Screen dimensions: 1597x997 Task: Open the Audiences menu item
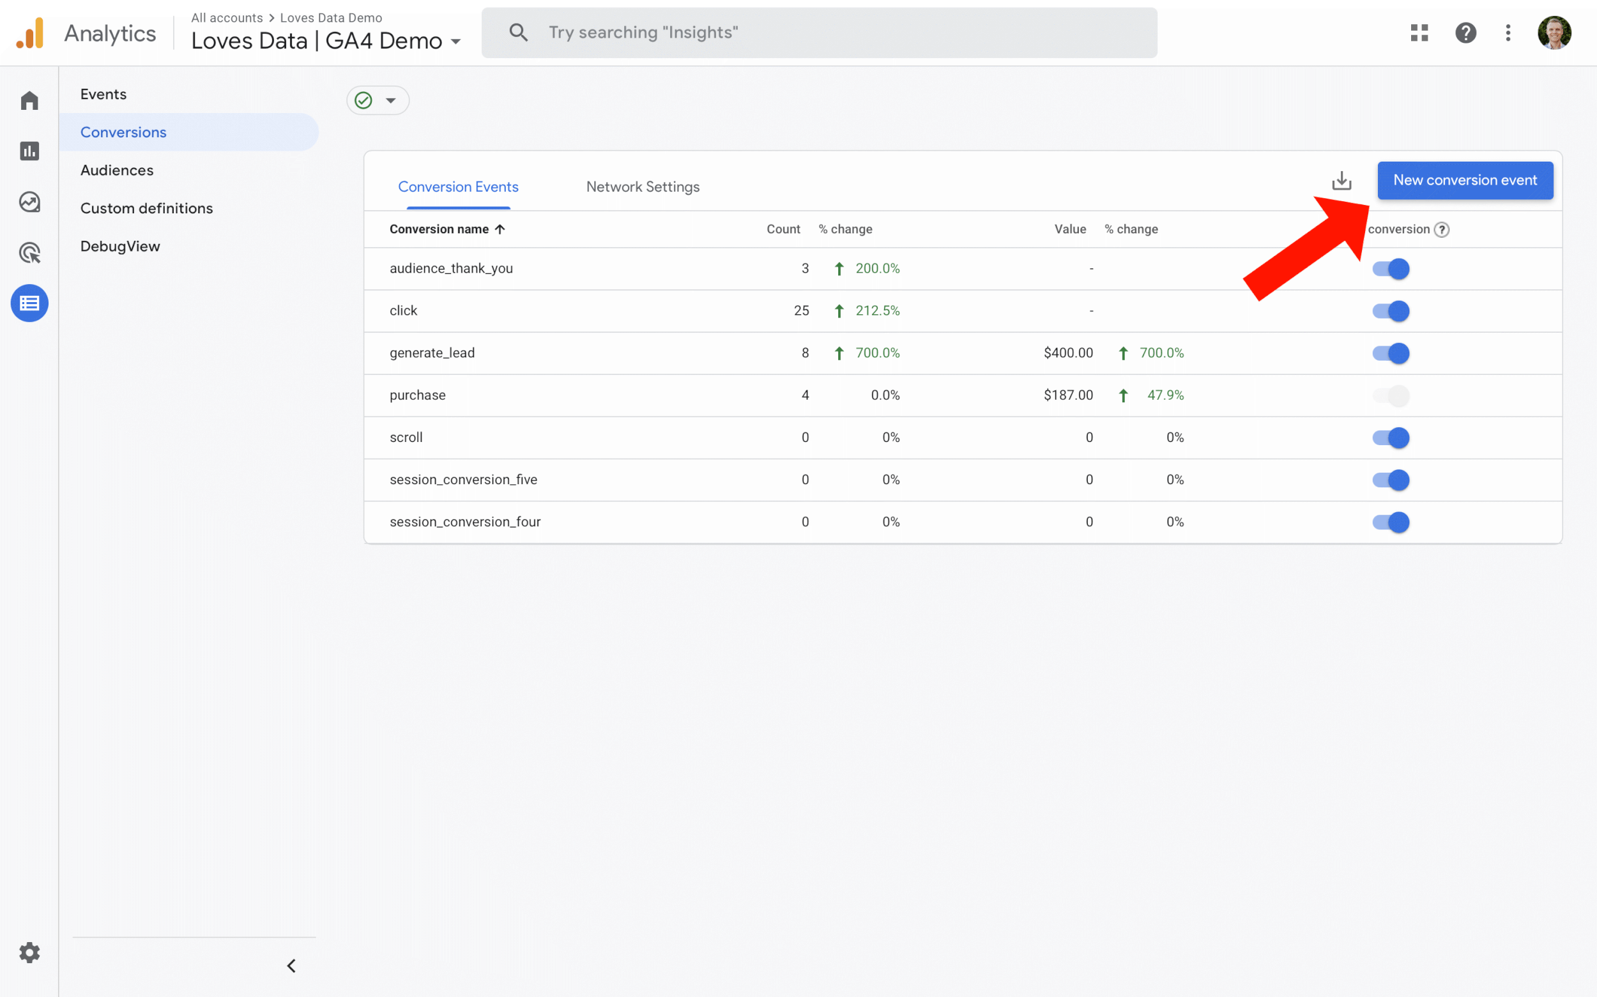point(117,170)
